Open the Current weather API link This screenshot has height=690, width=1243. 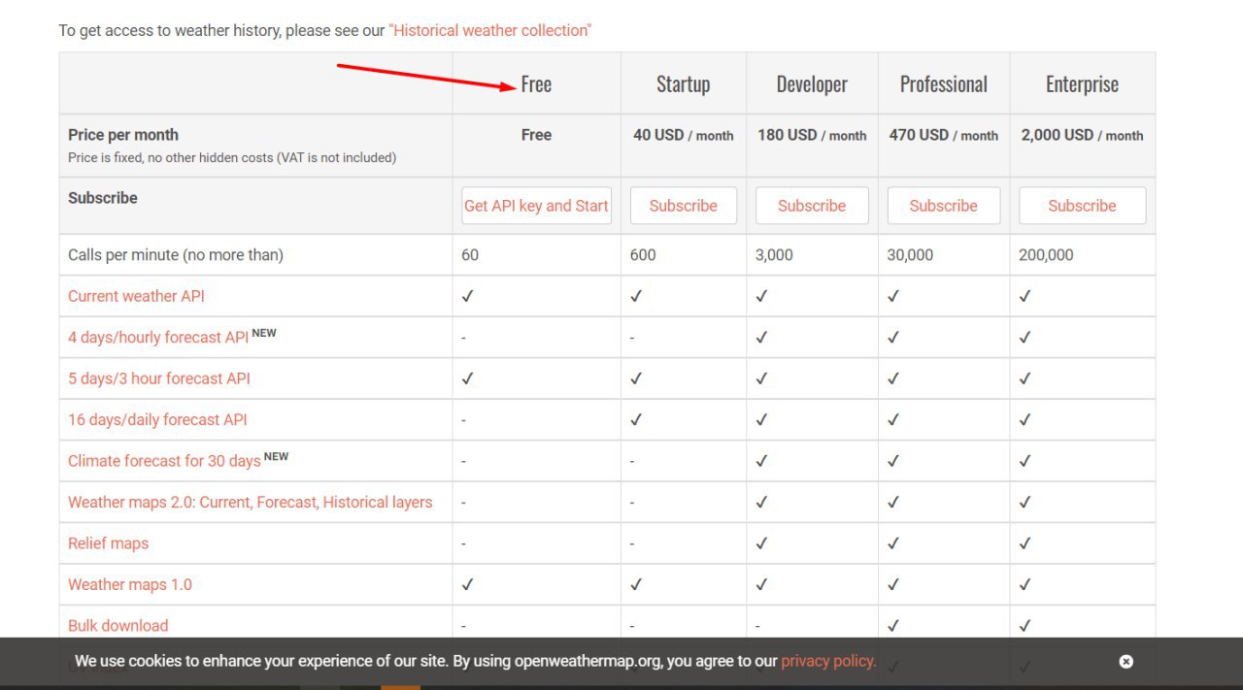[136, 296]
